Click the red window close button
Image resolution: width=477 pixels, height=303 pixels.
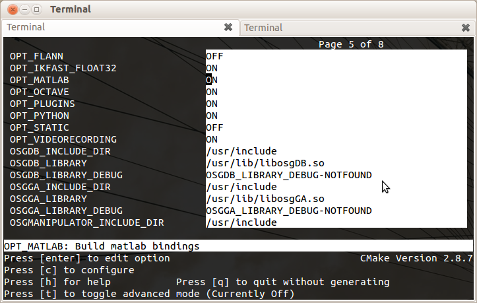pos(10,9)
